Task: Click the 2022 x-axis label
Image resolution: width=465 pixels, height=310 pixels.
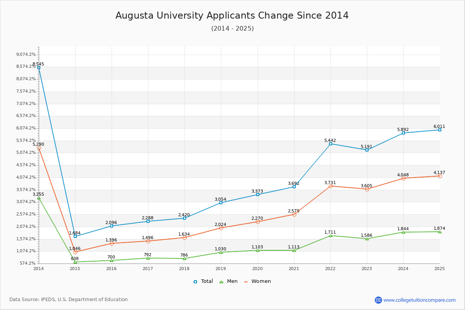Action: tap(330, 268)
